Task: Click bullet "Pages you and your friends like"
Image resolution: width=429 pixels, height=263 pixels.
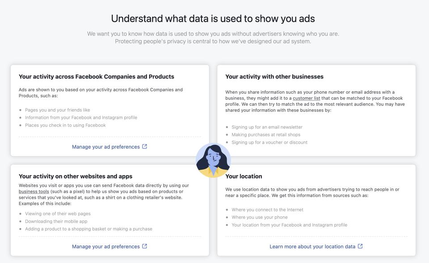Action: 58,110
